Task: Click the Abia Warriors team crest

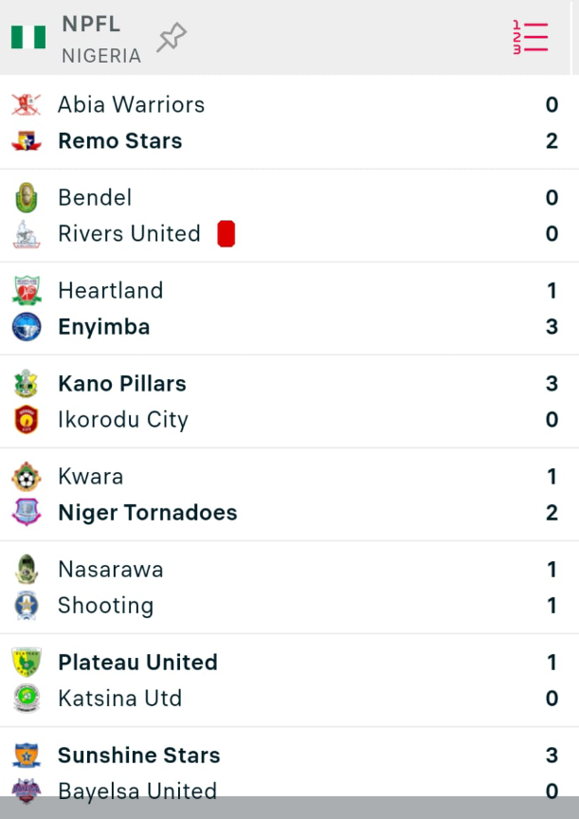Action: [x=27, y=104]
